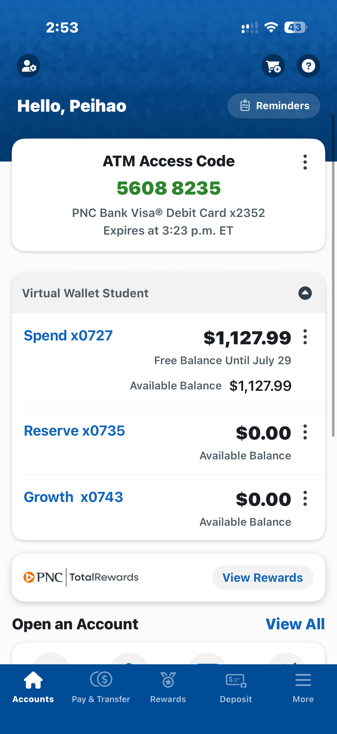Open Spend x0727 more options
The image size is (337, 734).
click(x=305, y=337)
